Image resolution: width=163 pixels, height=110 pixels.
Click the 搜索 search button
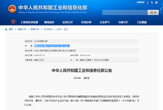153,13
